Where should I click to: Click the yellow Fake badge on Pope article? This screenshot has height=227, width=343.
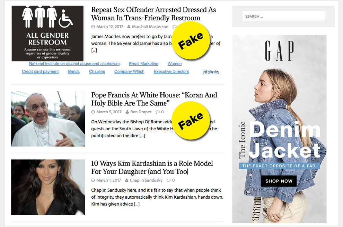(x=191, y=121)
